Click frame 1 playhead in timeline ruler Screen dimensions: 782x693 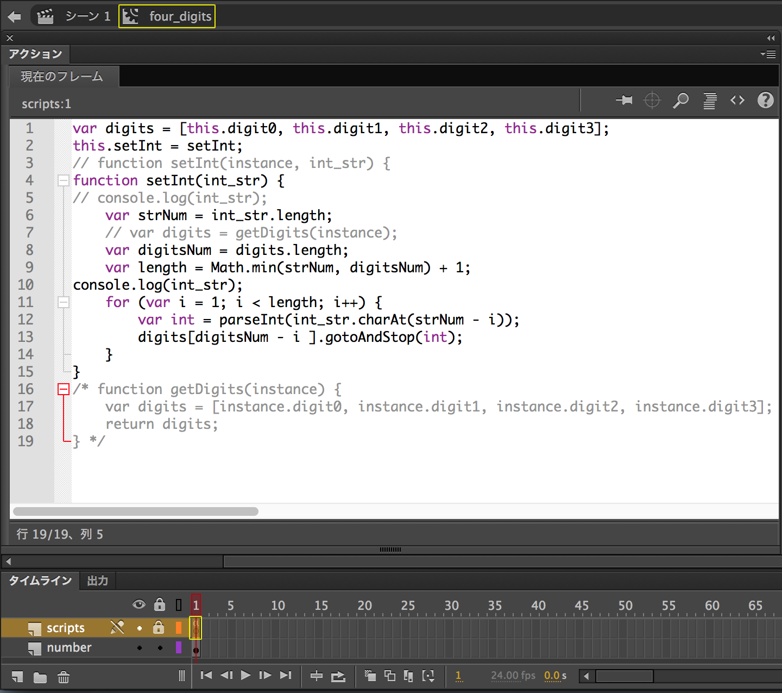pos(196,605)
